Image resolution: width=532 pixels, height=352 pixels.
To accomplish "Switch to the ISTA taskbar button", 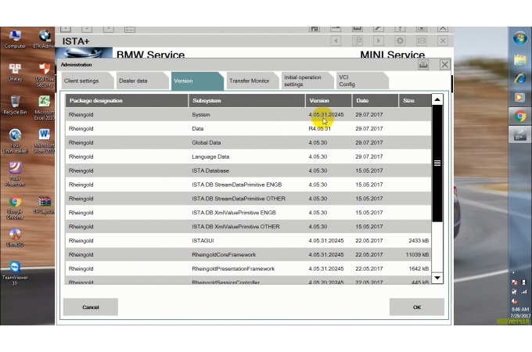I will pyautogui.click(x=519, y=135).
